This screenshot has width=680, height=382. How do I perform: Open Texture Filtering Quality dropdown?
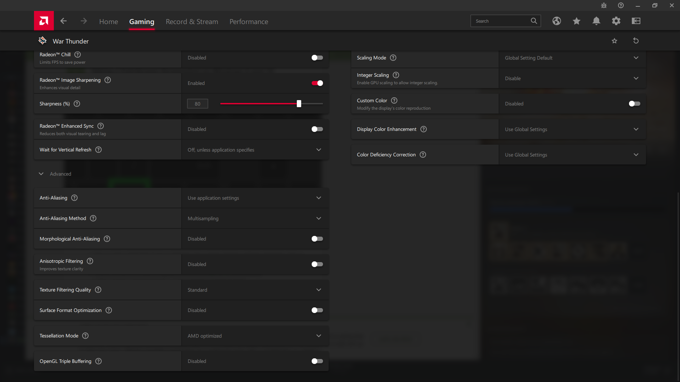tap(255, 290)
